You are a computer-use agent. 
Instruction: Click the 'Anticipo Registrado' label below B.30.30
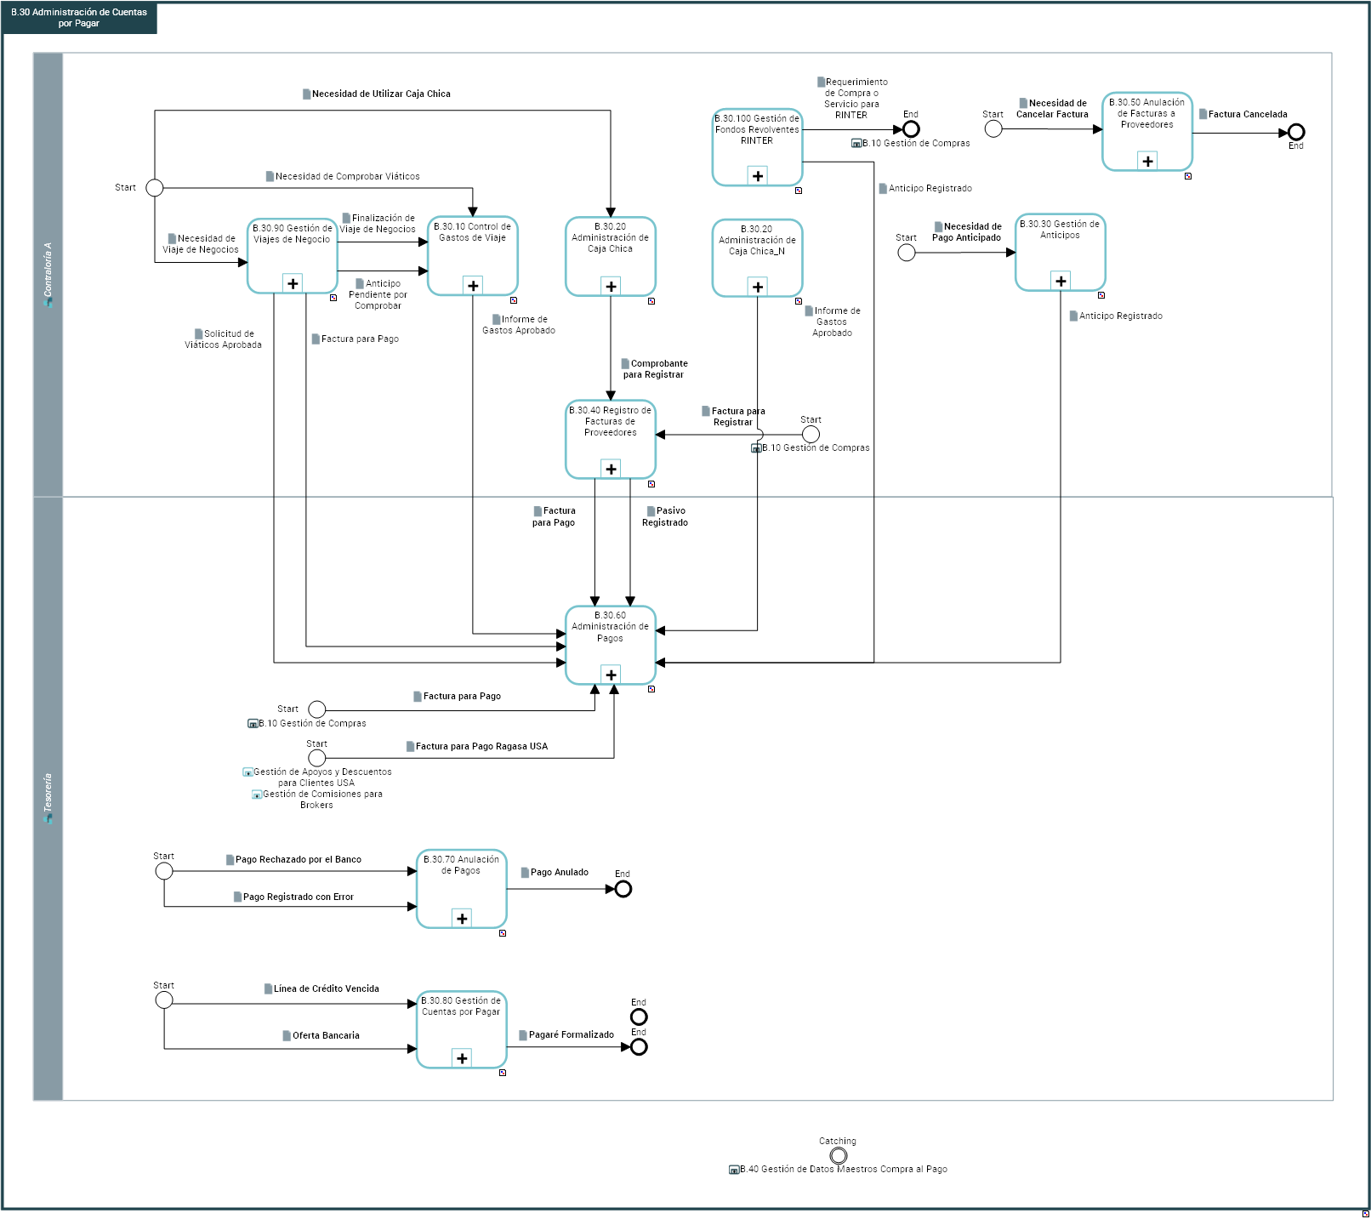point(1116,316)
